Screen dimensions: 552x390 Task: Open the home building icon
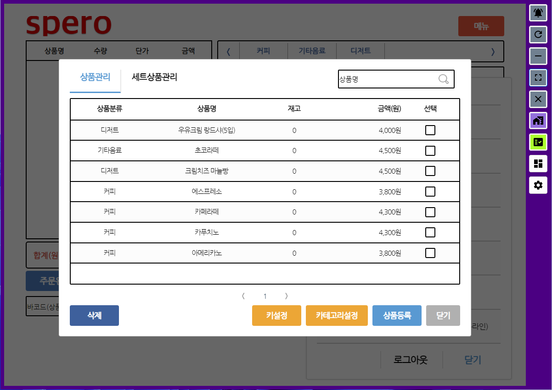538,121
